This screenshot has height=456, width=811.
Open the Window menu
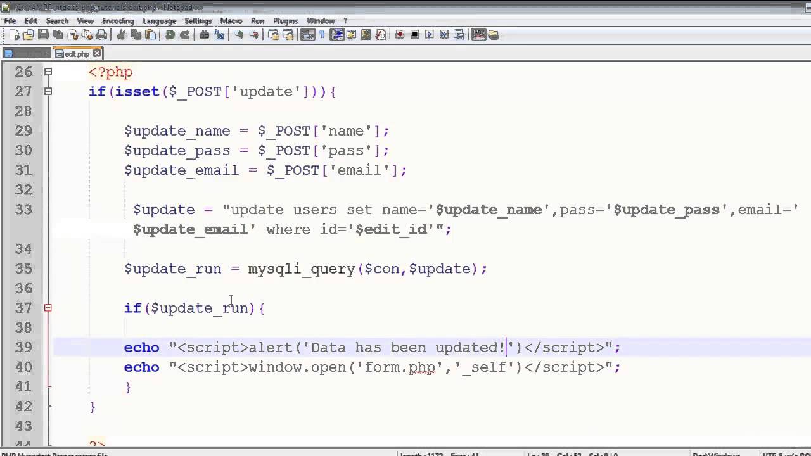coord(321,21)
